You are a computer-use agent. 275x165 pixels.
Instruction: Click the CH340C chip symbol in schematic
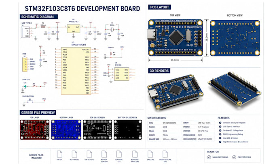(x=122, y=74)
